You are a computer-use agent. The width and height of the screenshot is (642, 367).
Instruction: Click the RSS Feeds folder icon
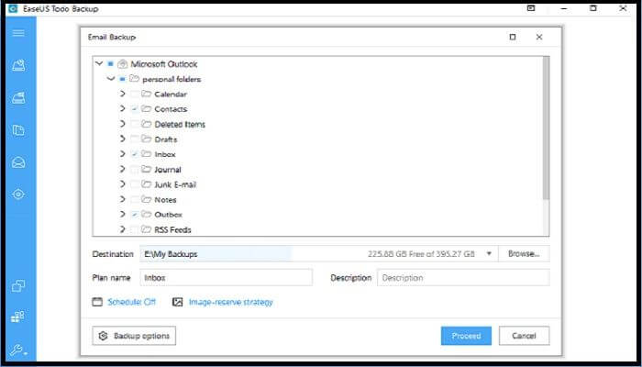[146, 229]
